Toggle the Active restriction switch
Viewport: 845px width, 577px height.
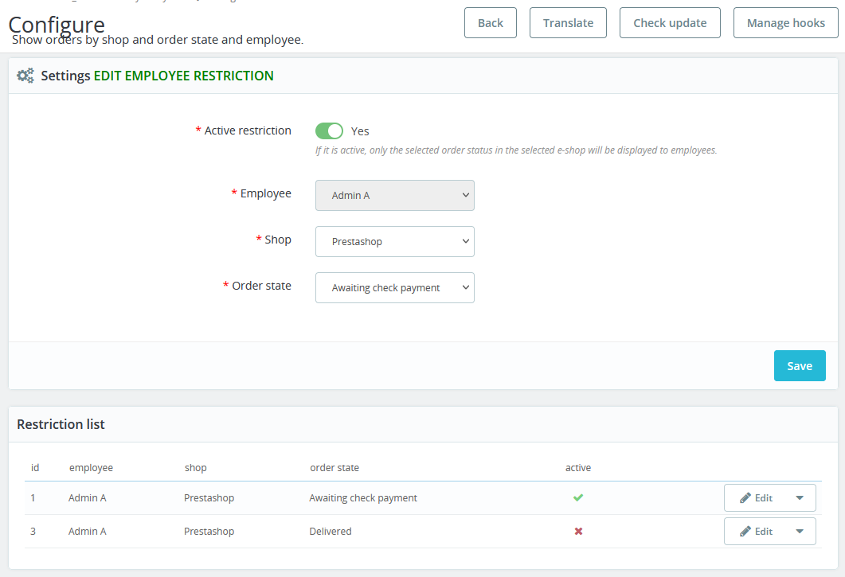(x=329, y=131)
